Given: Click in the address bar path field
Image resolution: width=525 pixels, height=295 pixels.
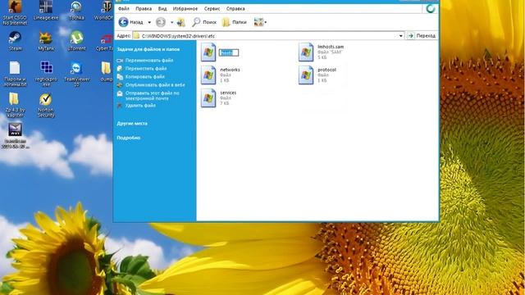Looking at the screenshot, I should coord(268,35).
